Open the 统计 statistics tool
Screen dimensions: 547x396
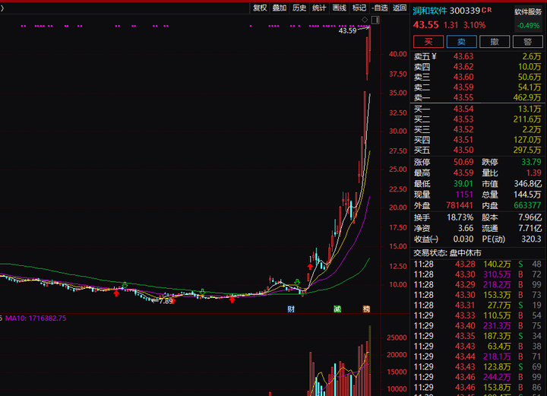pos(319,8)
